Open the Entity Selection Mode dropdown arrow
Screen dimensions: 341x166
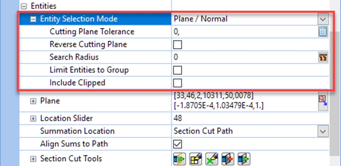click(323, 19)
